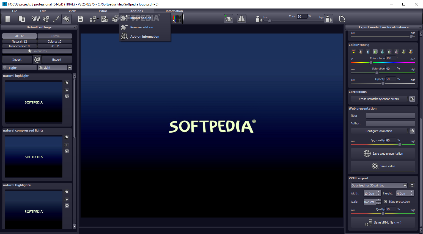Adjust the Colour tone hue slider
Viewport: 423px width, 234px height.
point(371,62)
